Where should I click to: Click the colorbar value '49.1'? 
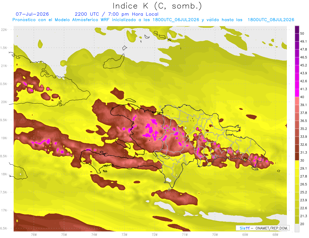[x=304, y=41]
